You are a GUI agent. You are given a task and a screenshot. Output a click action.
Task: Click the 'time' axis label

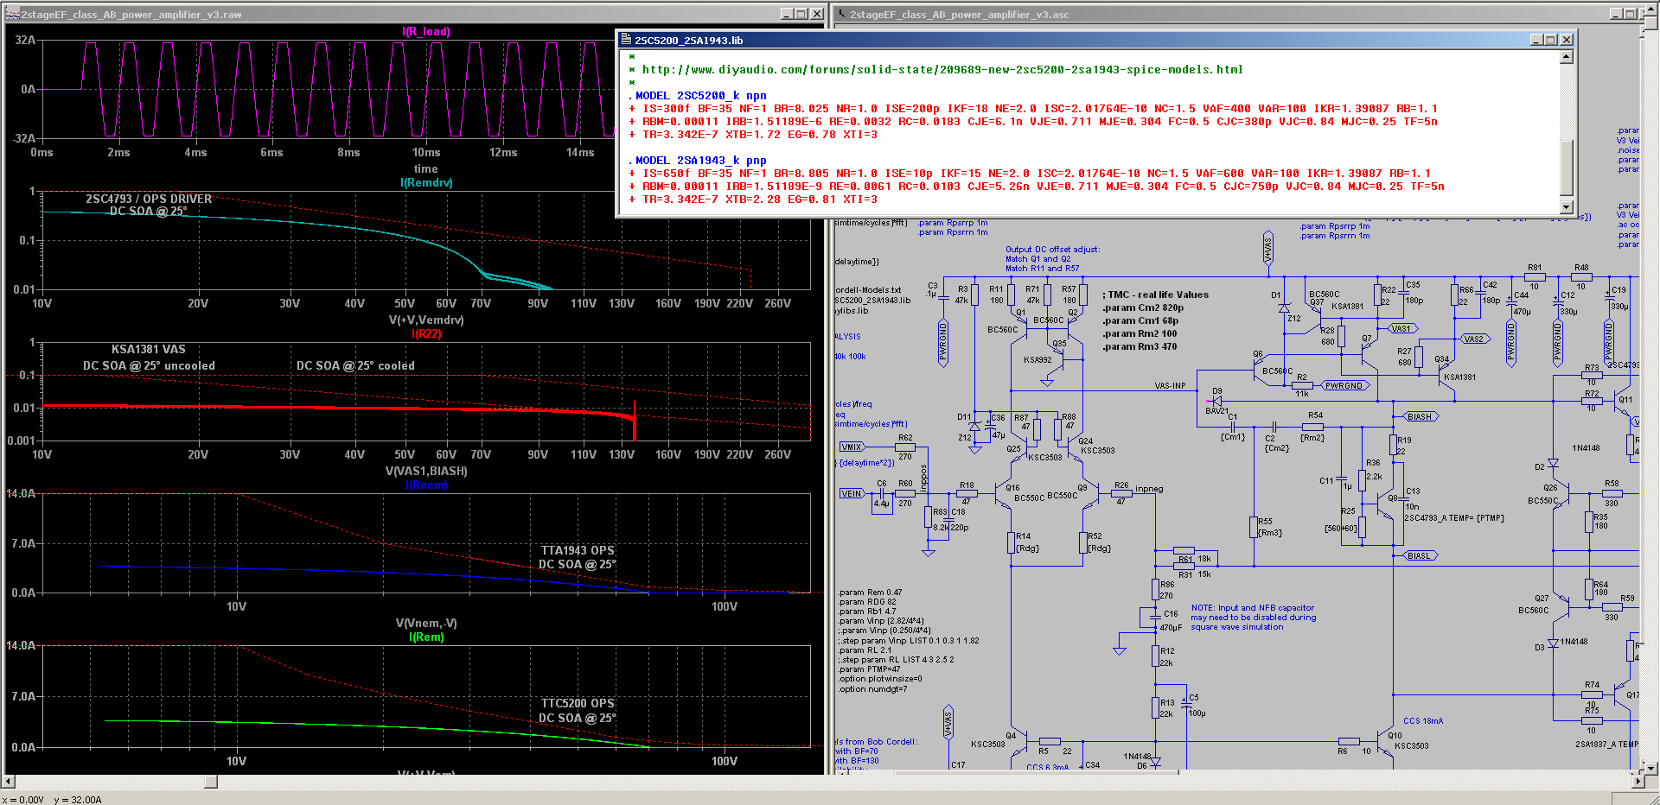(426, 169)
